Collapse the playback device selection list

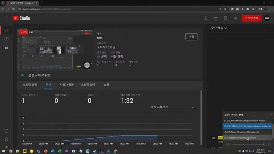point(271,115)
